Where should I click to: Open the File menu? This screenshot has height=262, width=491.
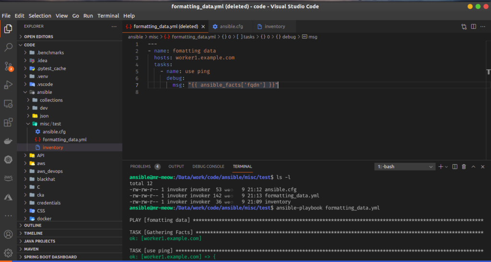tap(6, 16)
